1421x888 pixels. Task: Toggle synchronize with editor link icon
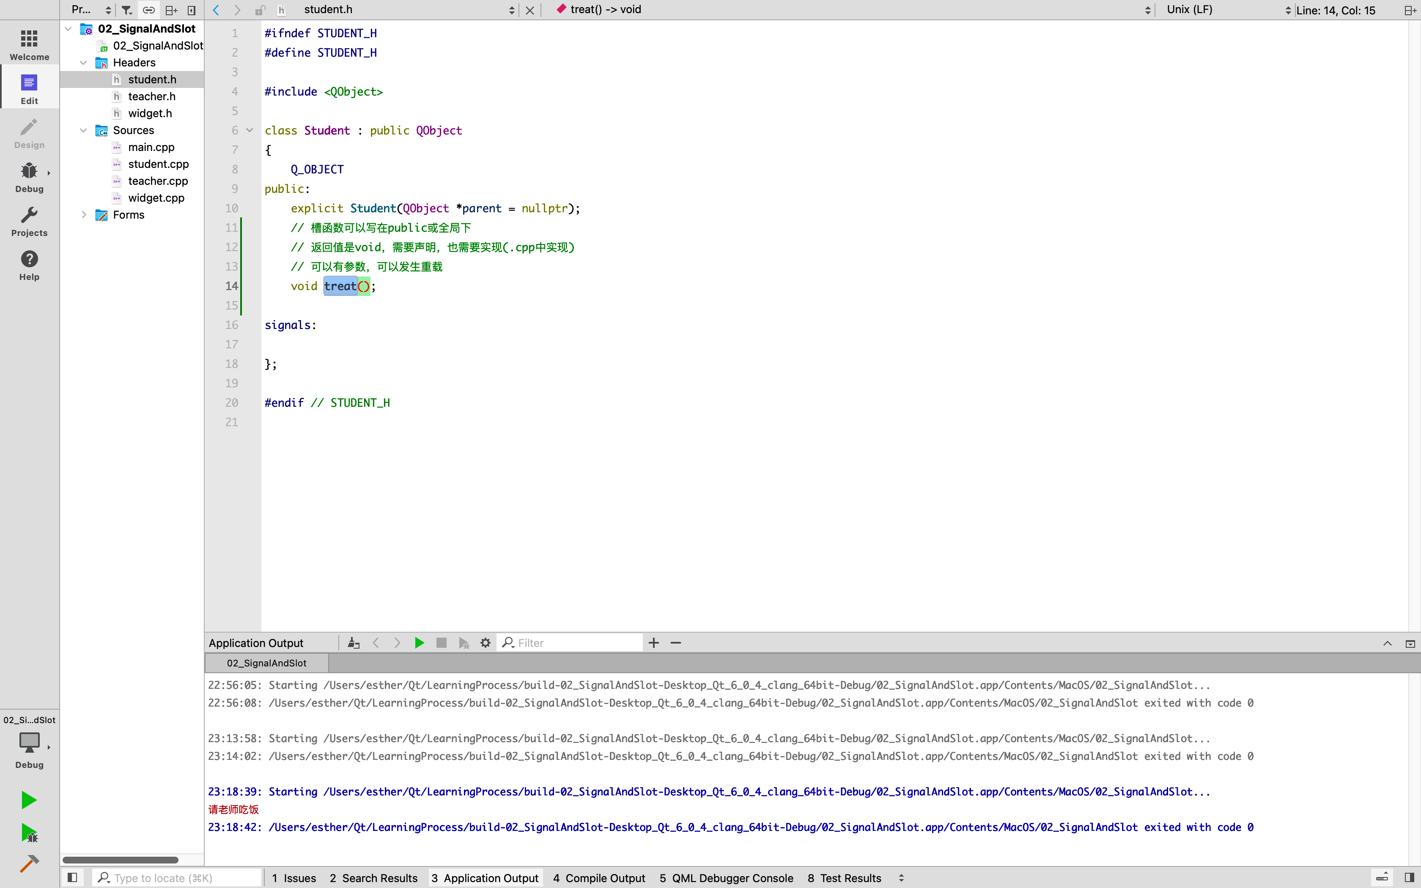148,10
